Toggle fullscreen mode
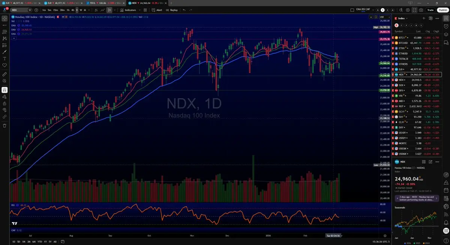 pos(415,10)
